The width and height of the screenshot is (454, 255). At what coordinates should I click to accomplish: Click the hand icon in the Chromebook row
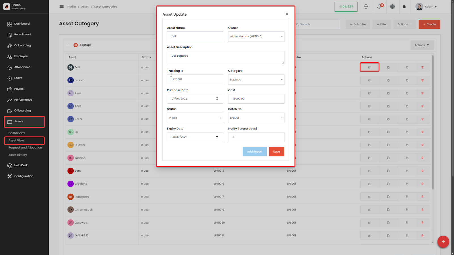(407, 210)
